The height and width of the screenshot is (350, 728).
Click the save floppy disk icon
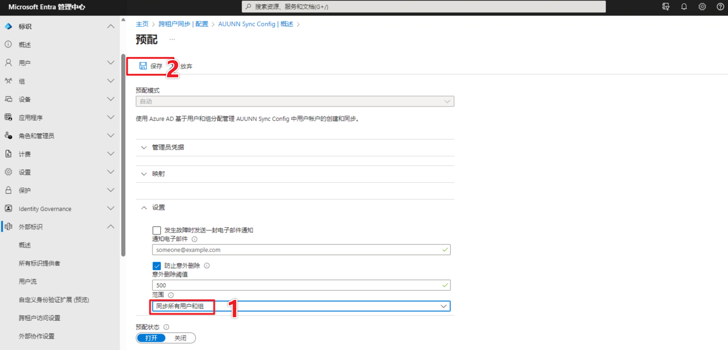coord(143,66)
